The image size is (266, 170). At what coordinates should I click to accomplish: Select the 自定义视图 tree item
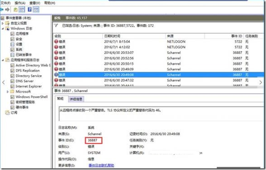click(x=19, y=23)
